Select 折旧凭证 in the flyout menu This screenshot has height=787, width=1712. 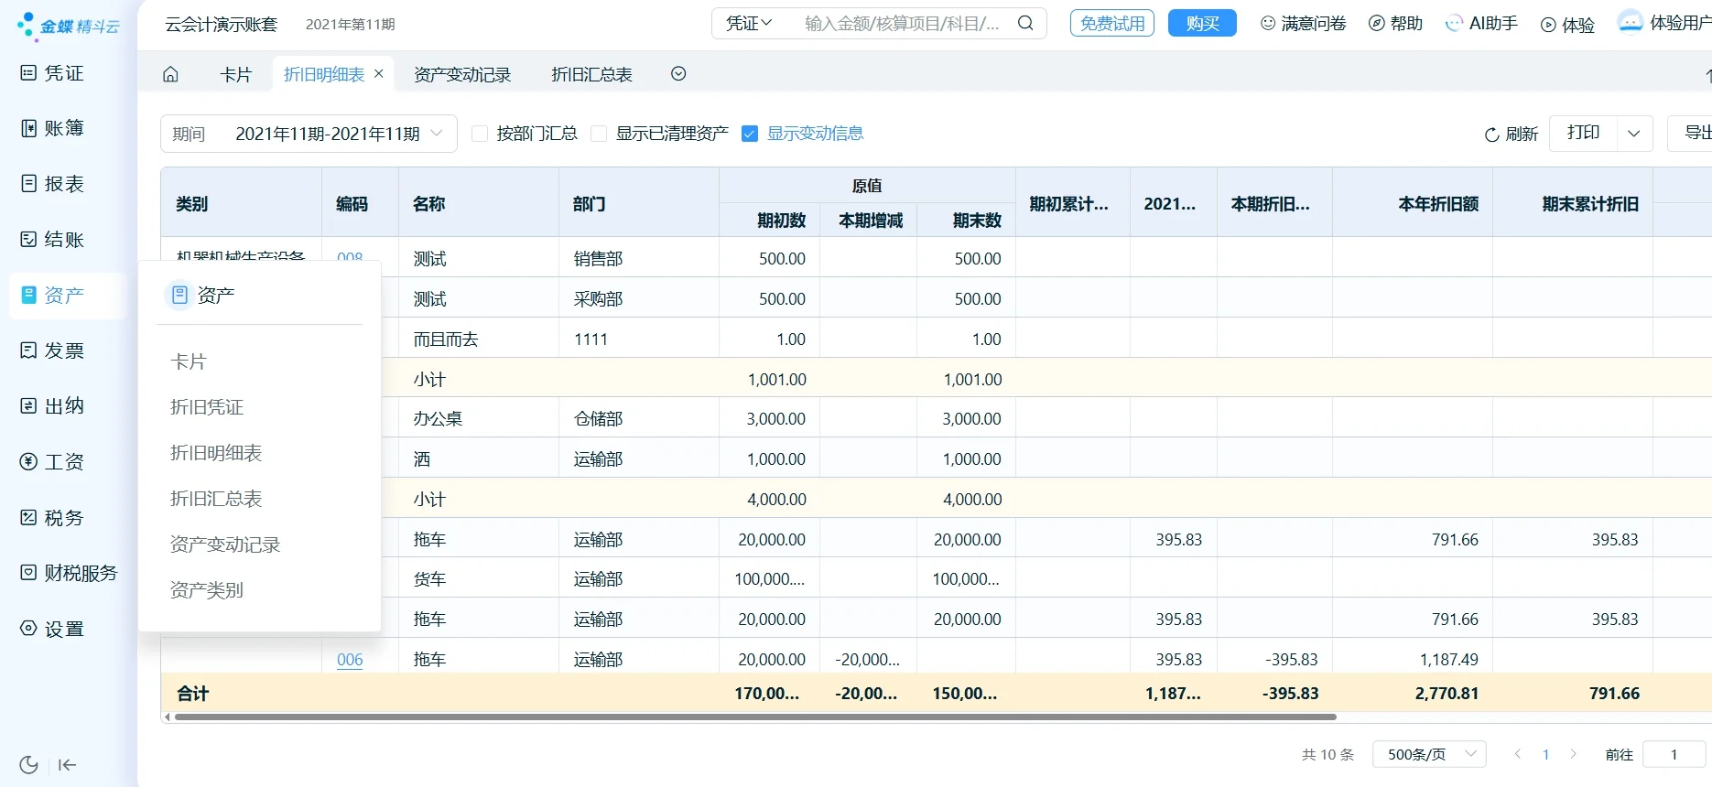pyautogui.click(x=207, y=407)
